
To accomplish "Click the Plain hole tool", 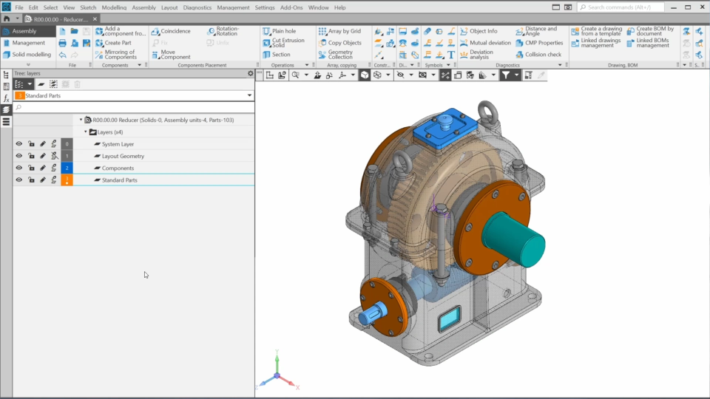I will click(x=279, y=31).
